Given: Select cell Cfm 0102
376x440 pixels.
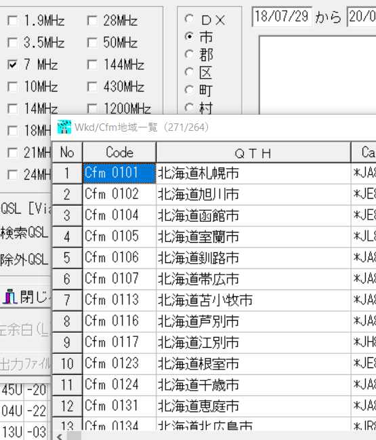Looking at the screenshot, I should pyautogui.click(x=119, y=195).
